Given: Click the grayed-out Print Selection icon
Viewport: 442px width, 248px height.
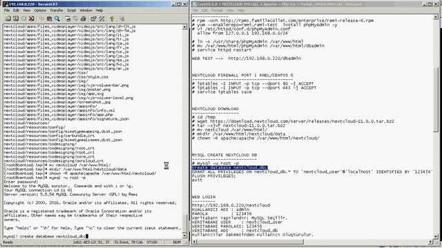Looking at the screenshot, I should click(75, 19).
